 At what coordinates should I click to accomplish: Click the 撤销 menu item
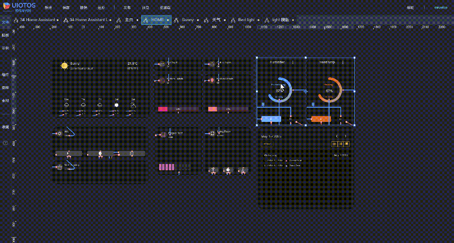(84, 8)
